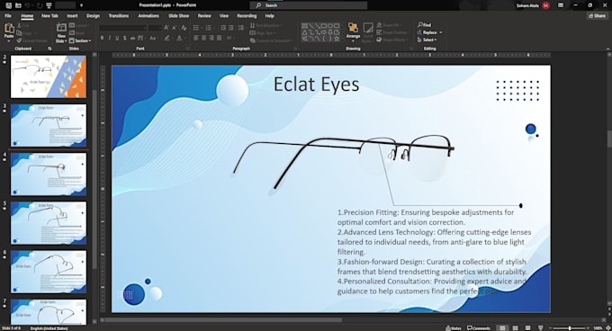
Task: Increase list indent level
Action: (x=231, y=28)
